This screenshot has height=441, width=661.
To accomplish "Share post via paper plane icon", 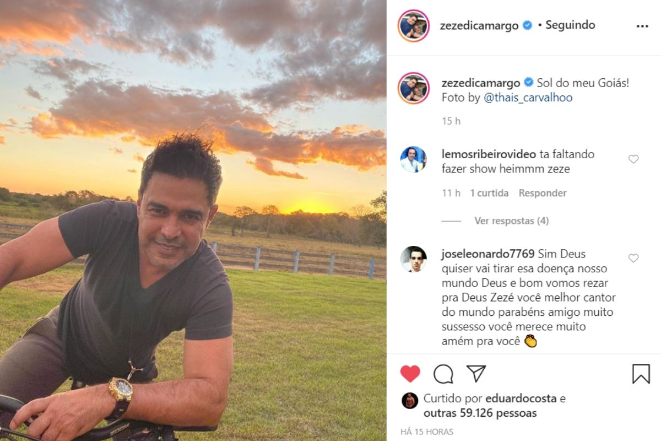I will click(476, 373).
